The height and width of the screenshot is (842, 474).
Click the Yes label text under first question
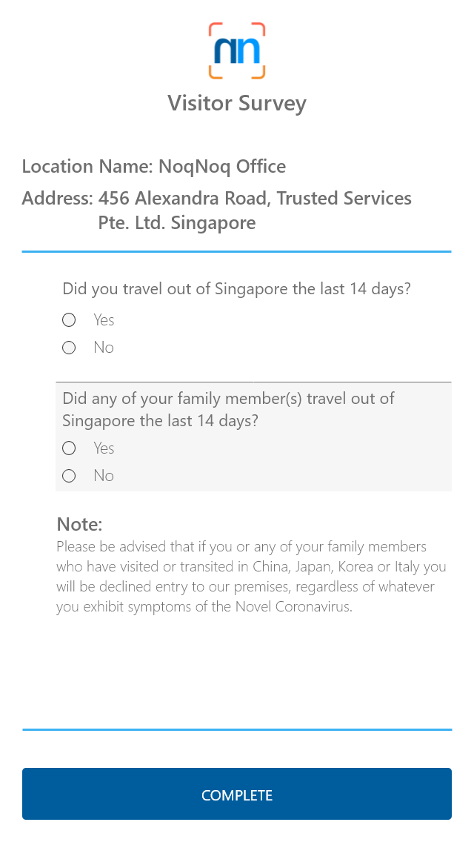tap(104, 320)
